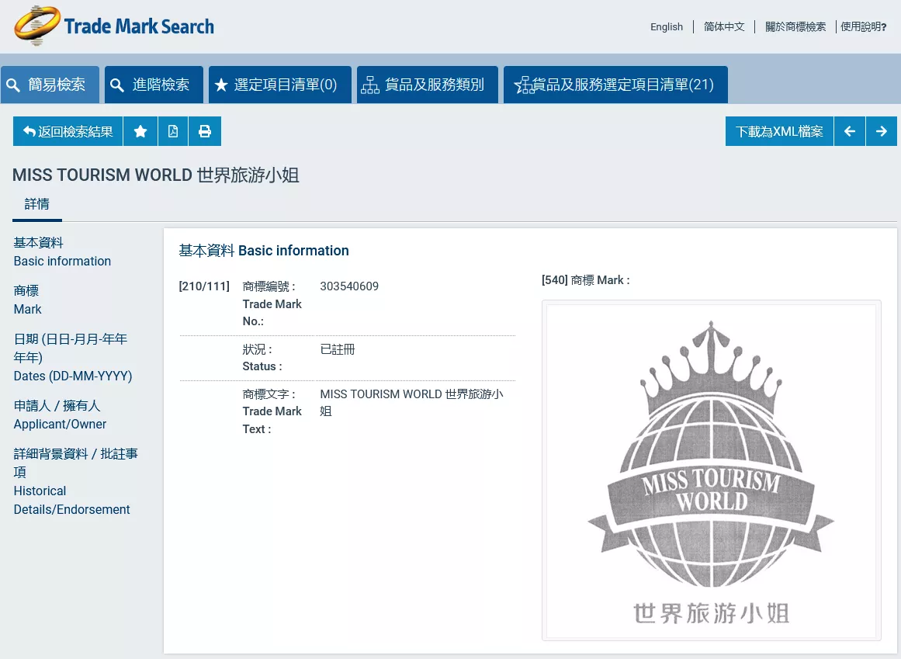Image resolution: width=901 pixels, height=659 pixels.
Task: Open 選定項目清單(0) tab
Action: (x=280, y=85)
